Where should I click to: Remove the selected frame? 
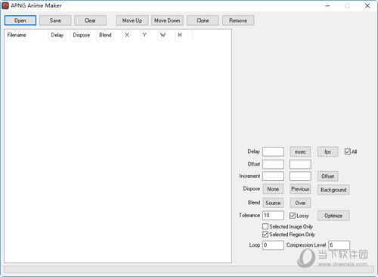tap(238, 20)
